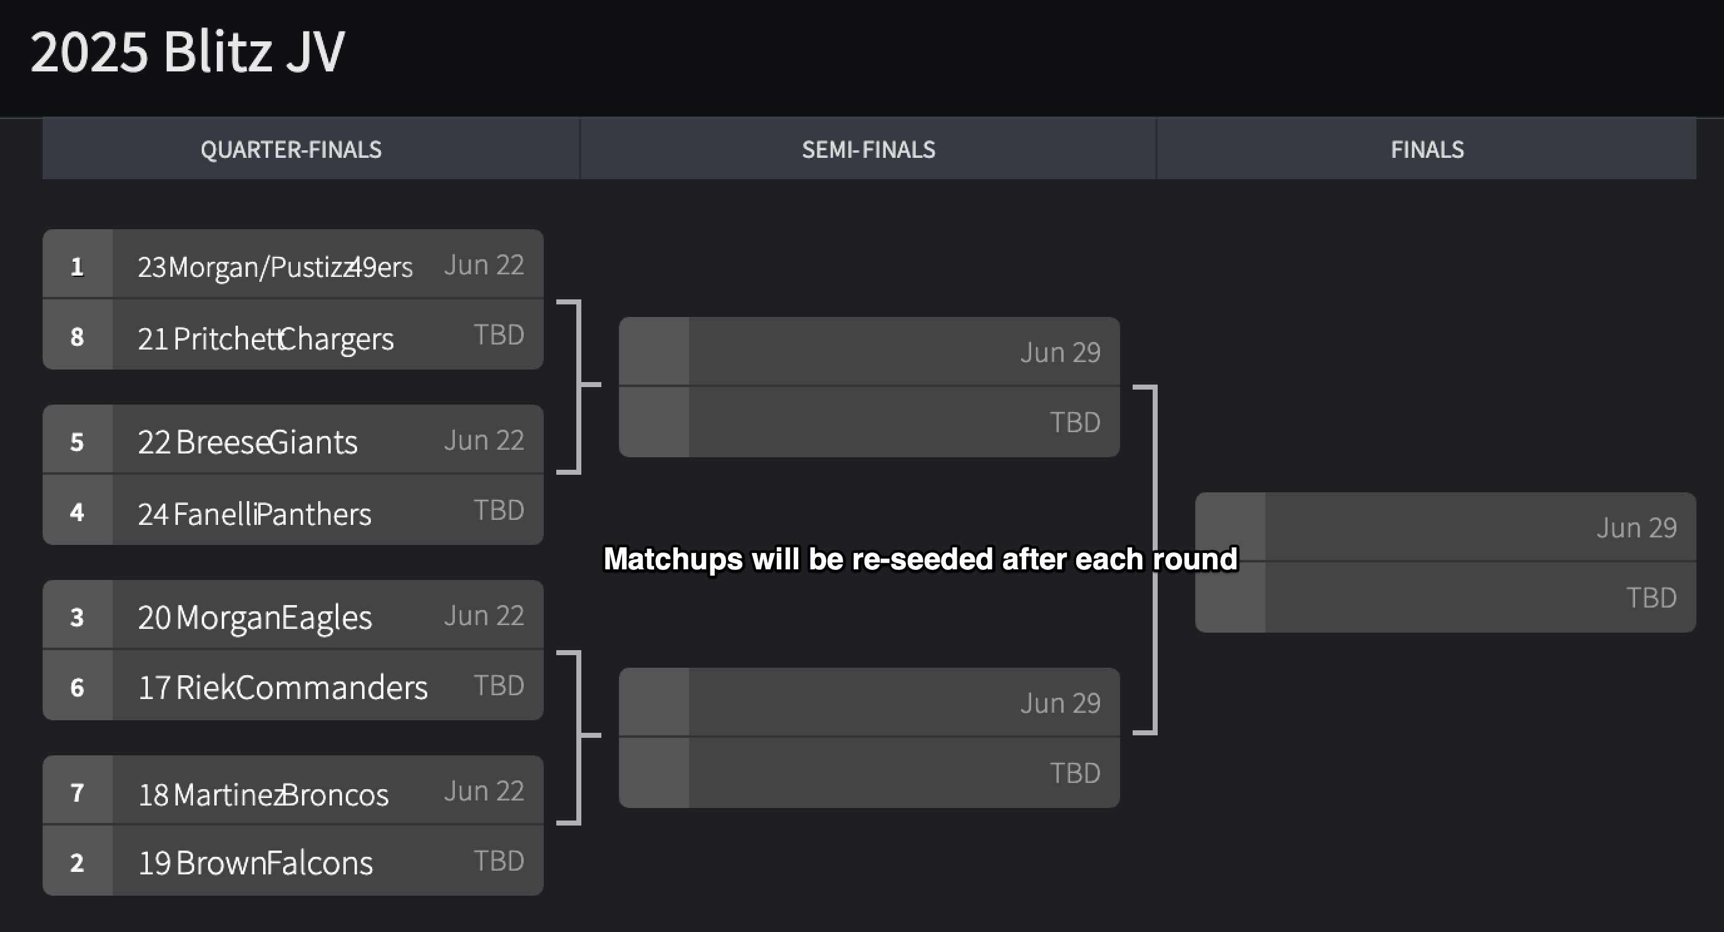Open the 17 Riek Commanders team entry
The width and height of the screenshot is (1724, 932).
click(283, 687)
